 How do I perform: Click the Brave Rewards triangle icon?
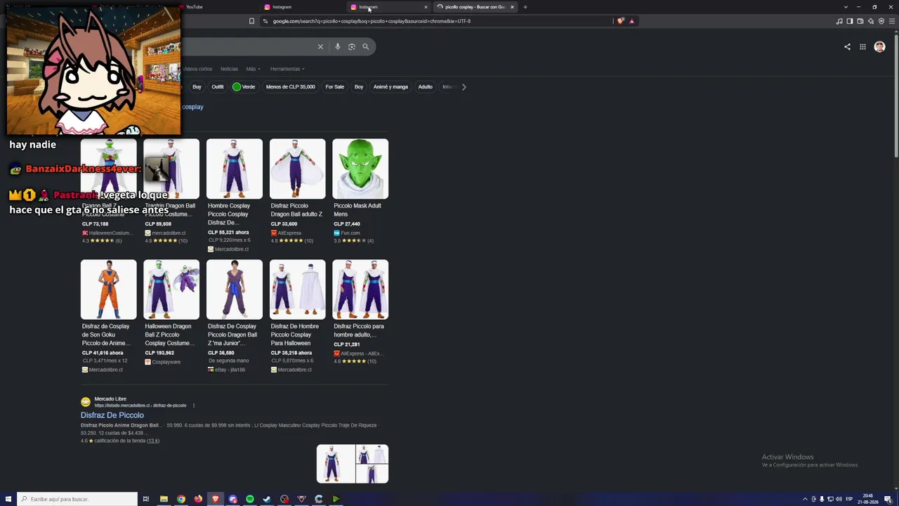631,21
